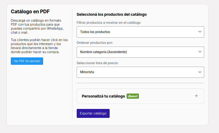Click the vertical divider between the two panels
This screenshot has width=219, height=133.
pos(72,64)
